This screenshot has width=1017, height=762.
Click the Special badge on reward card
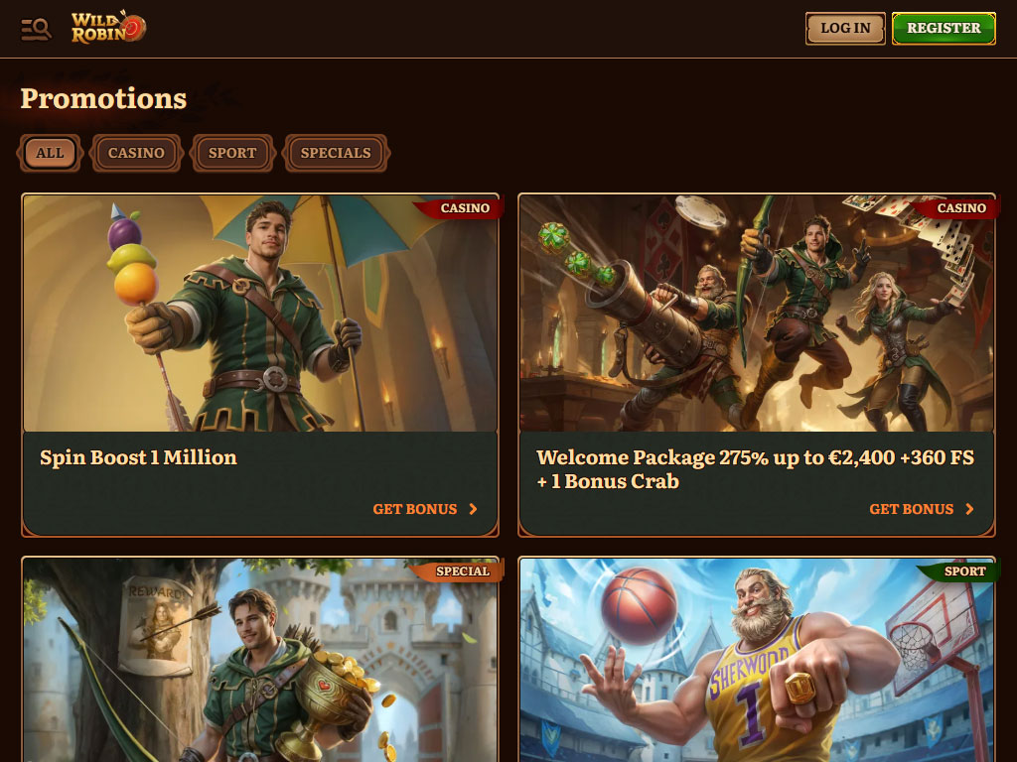point(460,571)
